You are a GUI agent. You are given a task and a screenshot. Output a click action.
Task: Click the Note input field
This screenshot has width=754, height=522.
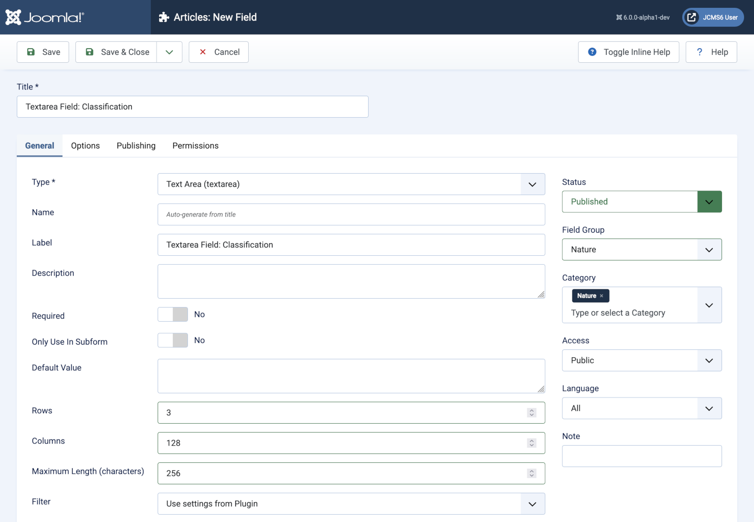click(x=641, y=456)
